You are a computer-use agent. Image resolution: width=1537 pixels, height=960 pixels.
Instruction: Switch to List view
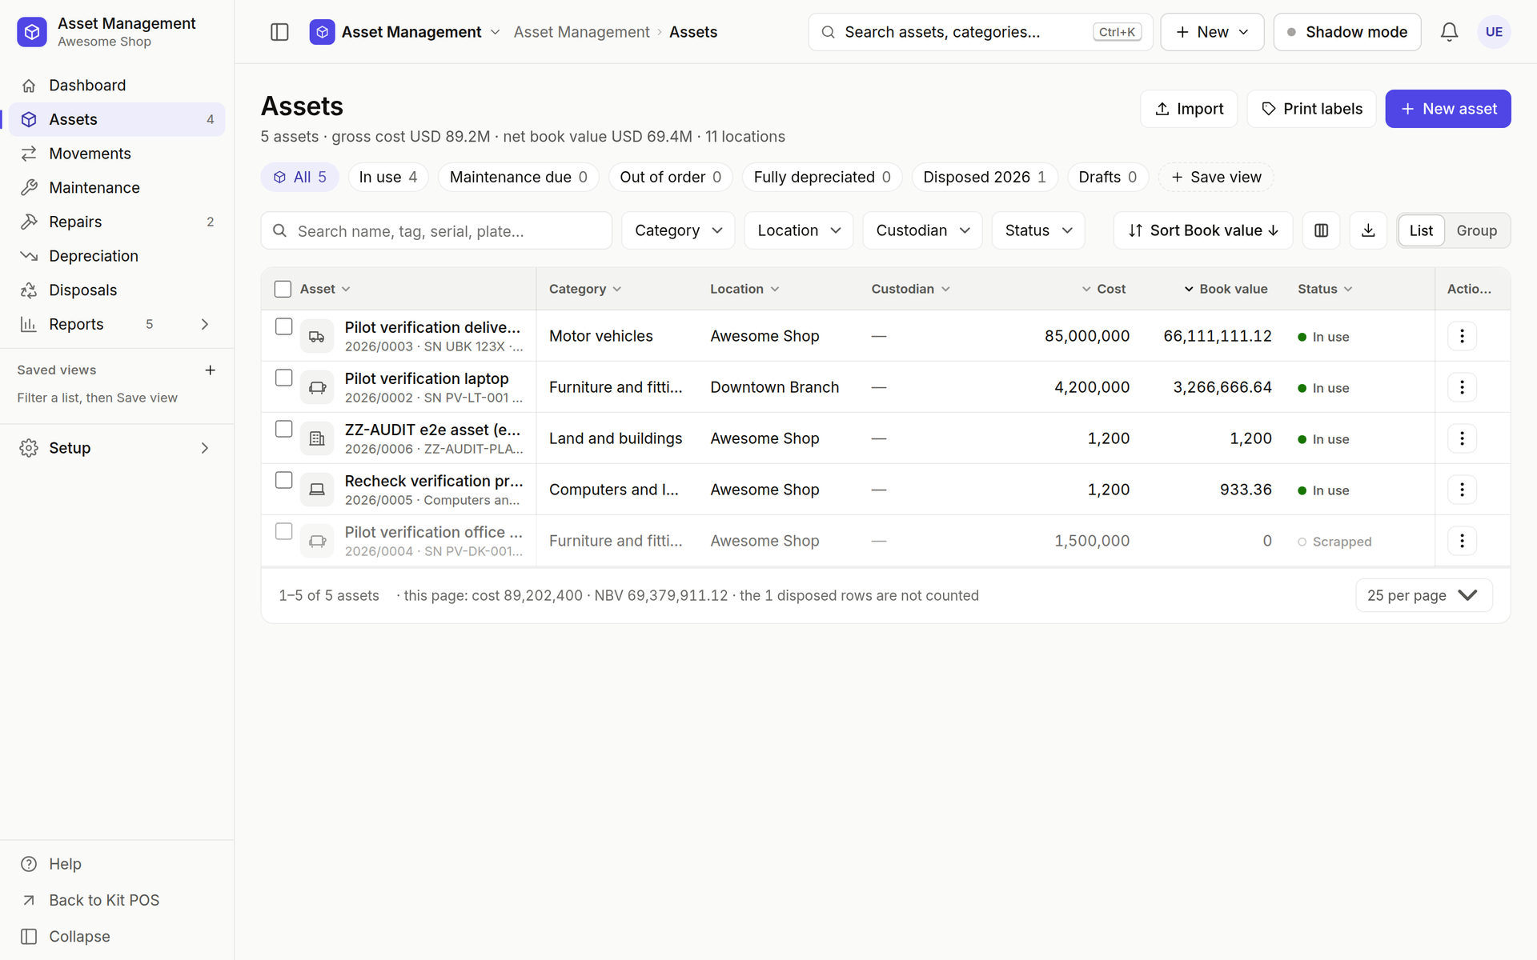(x=1421, y=230)
